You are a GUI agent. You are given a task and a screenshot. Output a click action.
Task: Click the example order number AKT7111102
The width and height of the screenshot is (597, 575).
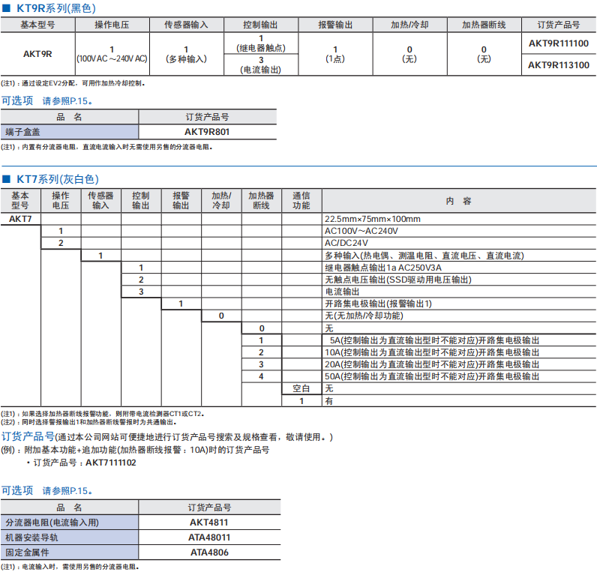(x=111, y=463)
